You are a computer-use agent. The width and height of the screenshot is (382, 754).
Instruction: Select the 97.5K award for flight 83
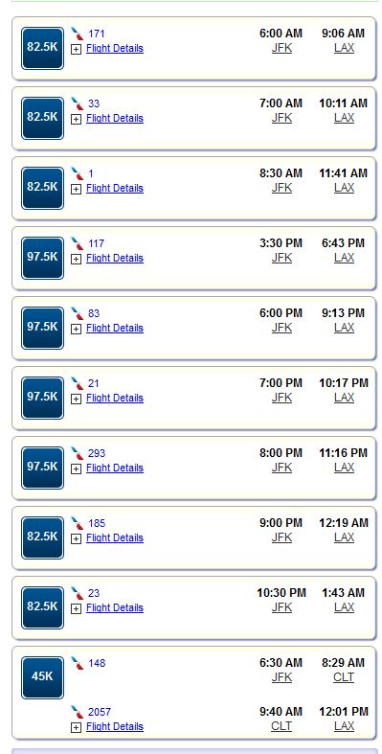pyautogui.click(x=42, y=328)
